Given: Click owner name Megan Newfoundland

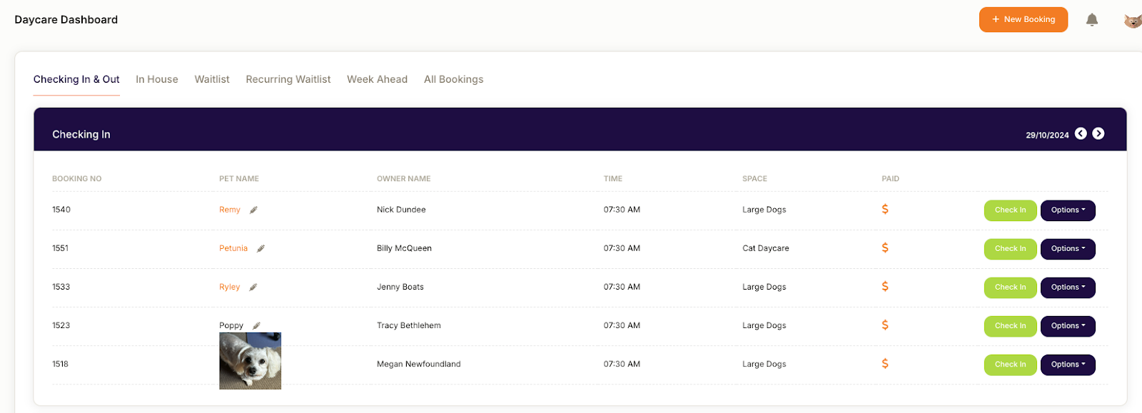Looking at the screenshot, I should coord(419,364).
